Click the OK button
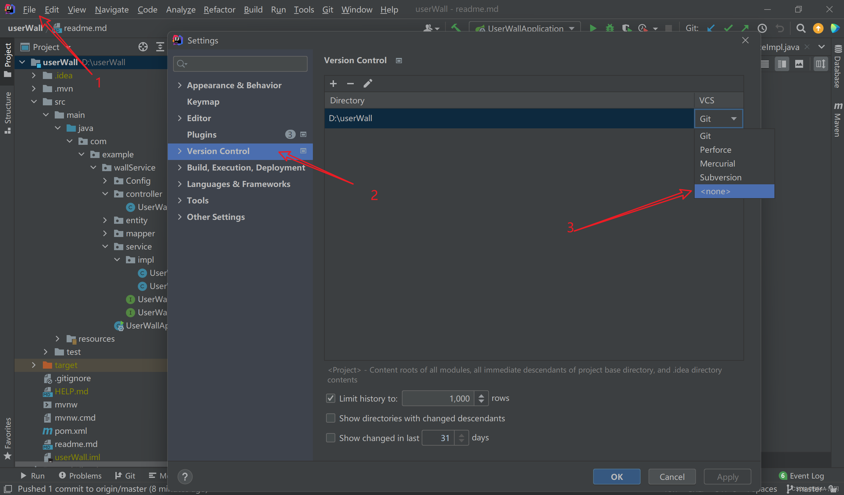This screenshot has height=495, width=844. pyautogui.click(x=616, y=476)
